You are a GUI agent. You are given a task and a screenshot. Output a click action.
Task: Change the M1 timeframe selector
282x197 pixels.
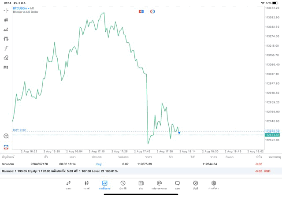coord(6,67)
